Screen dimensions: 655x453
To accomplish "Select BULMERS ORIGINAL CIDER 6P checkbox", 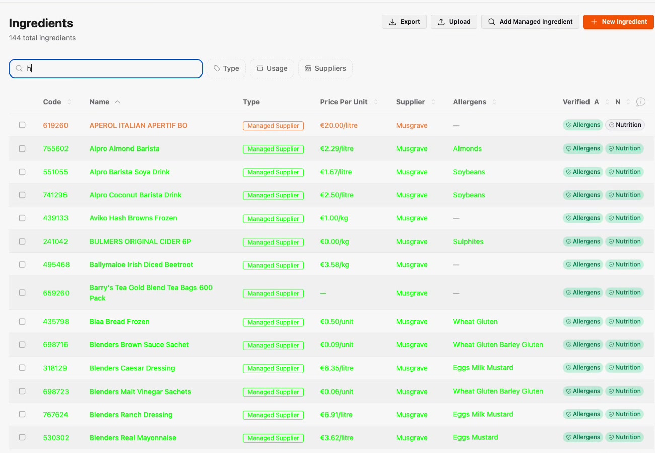I will (x=22, y=241).
